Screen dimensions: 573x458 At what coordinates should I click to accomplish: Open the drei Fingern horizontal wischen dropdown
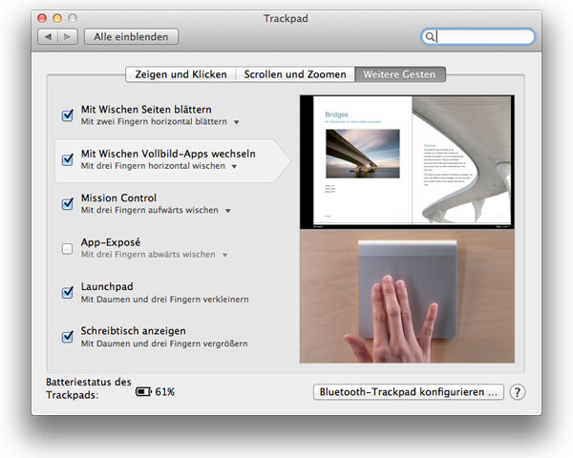pos(234,167)
